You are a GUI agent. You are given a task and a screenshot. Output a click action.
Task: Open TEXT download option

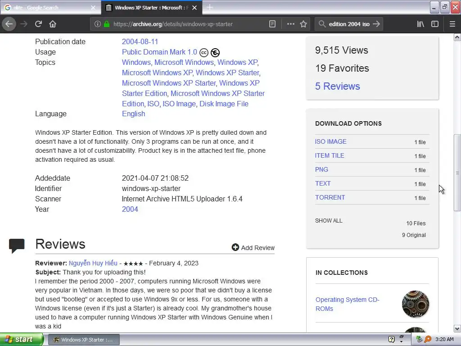click(x=323, y=184)
